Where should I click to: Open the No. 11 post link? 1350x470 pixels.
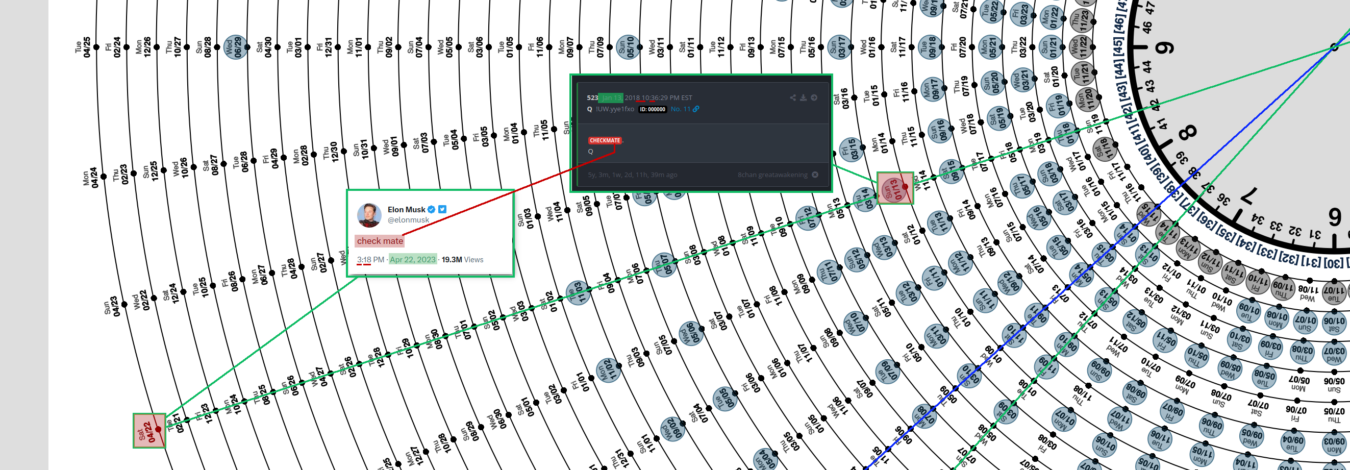pos(680,109)
